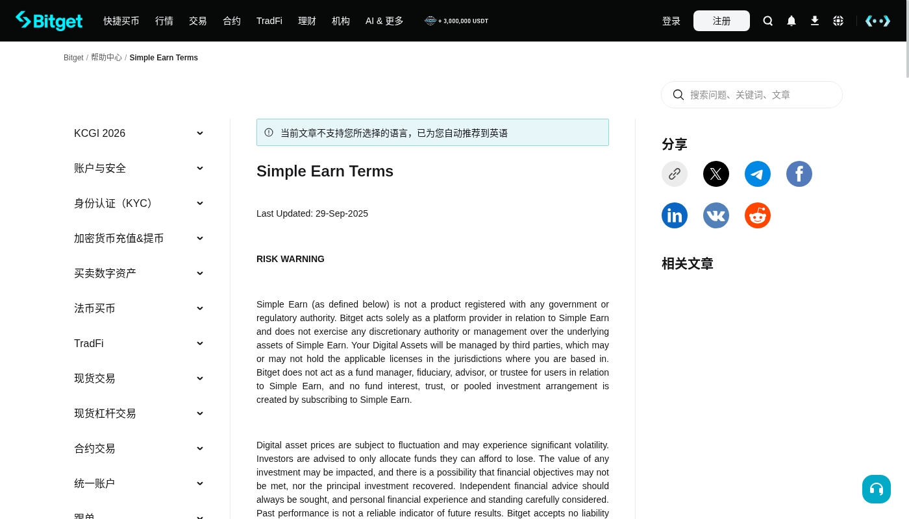Click the 登录 login link

coord(671,21)
